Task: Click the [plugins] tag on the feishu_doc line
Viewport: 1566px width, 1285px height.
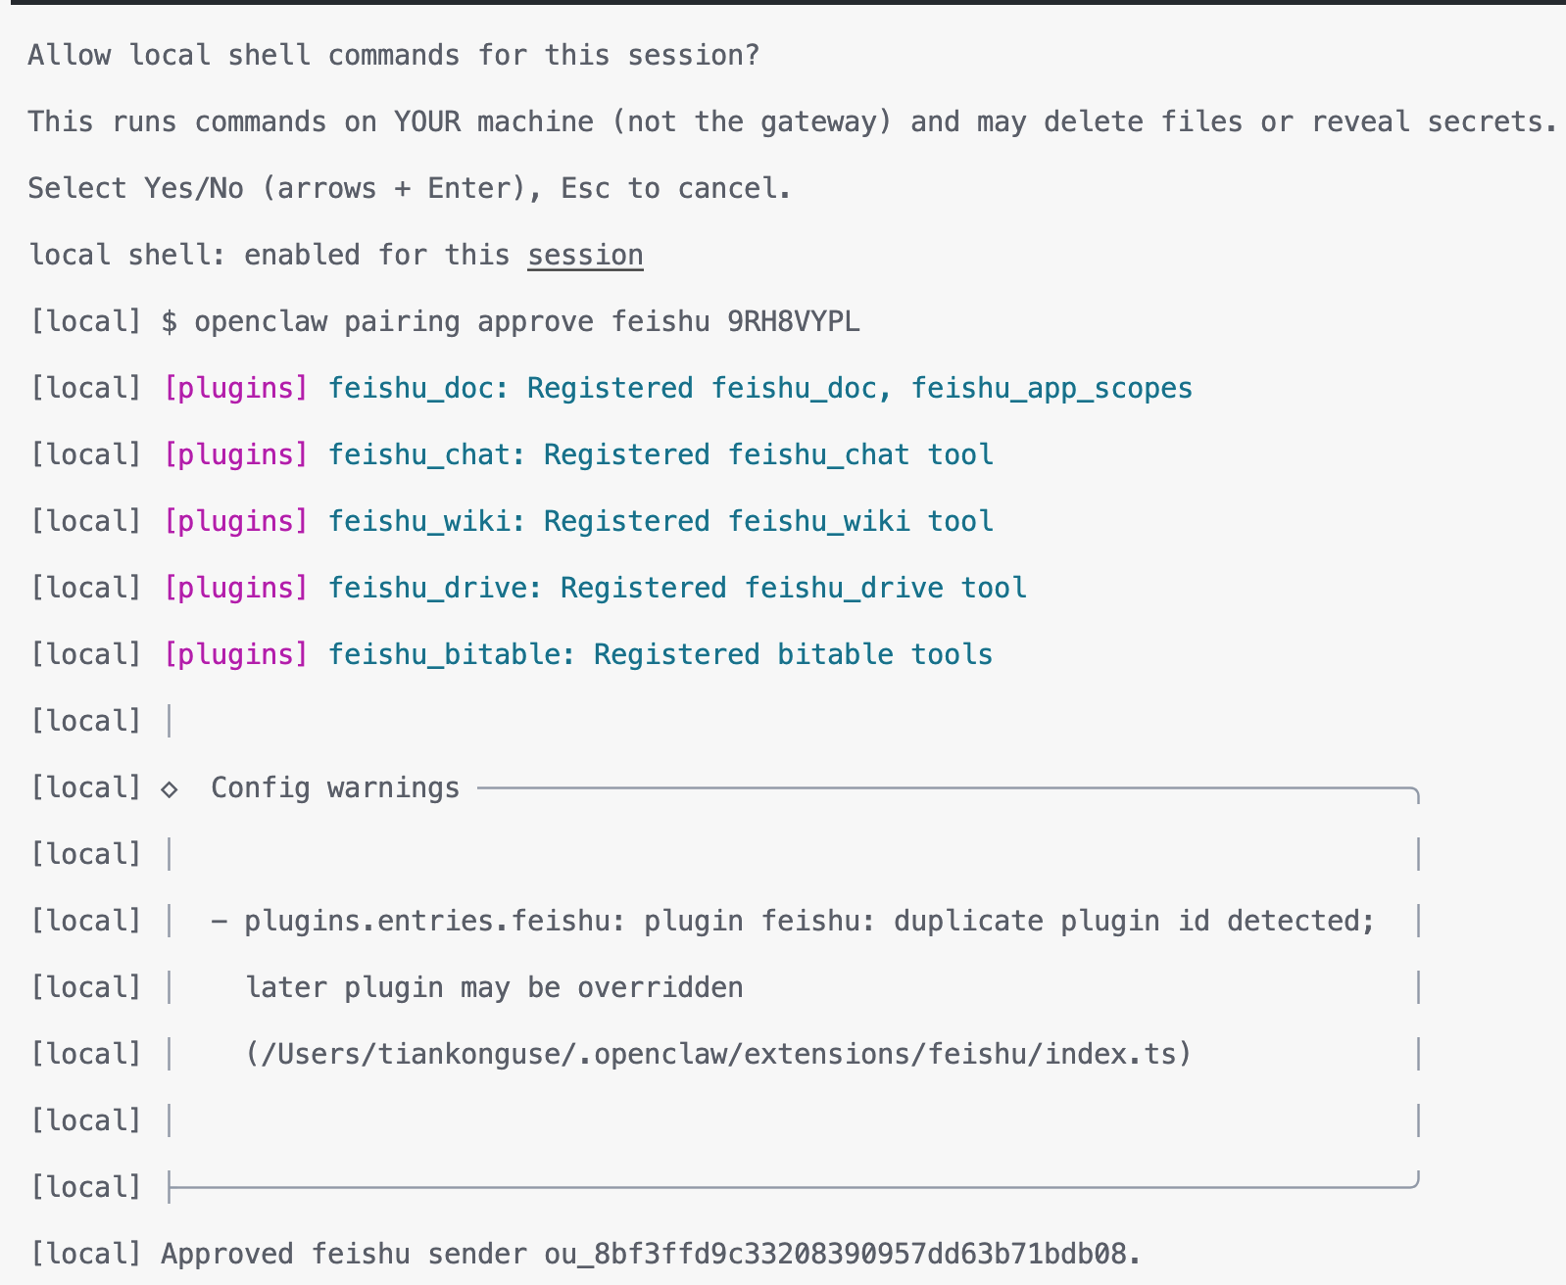Action: pos(236,389)
